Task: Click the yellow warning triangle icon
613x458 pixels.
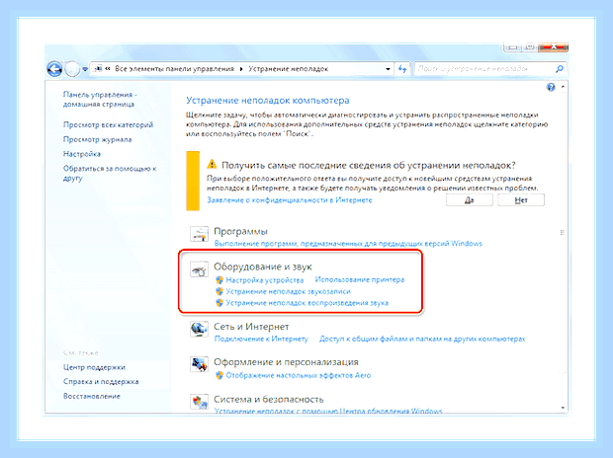Action: click(212, 164)
